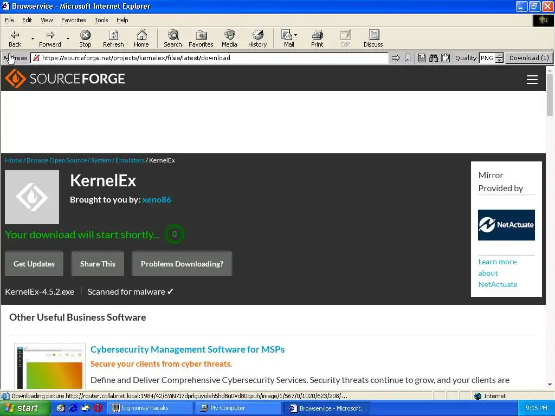The height and width of the screenshot is (416, 555).
Task: Click the pencil quick launch icon
Action: [61, 408]
